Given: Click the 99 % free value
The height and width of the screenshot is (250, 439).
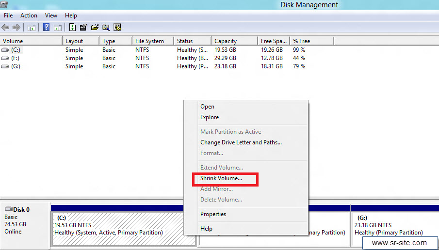Looking at the screenshot, I should coord(299,50).
